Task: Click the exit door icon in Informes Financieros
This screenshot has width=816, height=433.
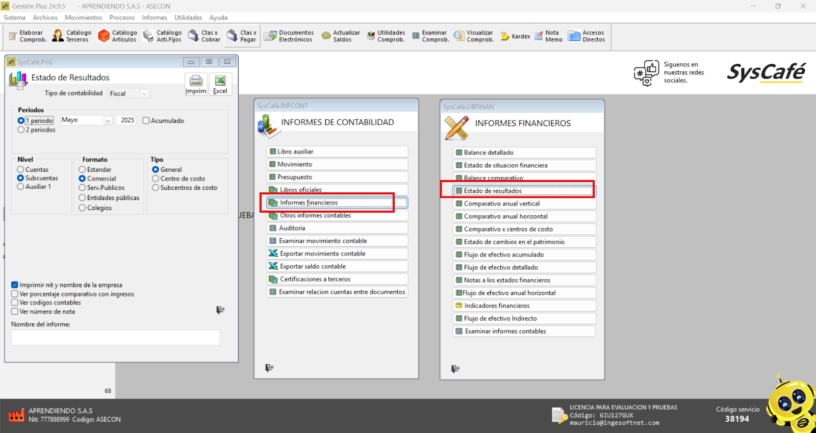Action: pos(455,369)
